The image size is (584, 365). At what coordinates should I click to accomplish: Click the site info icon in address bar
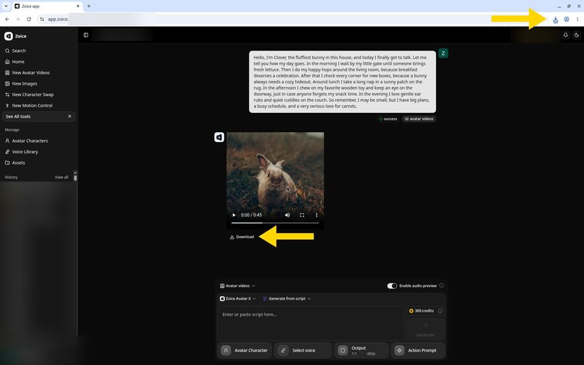click(x=42, y=19)
